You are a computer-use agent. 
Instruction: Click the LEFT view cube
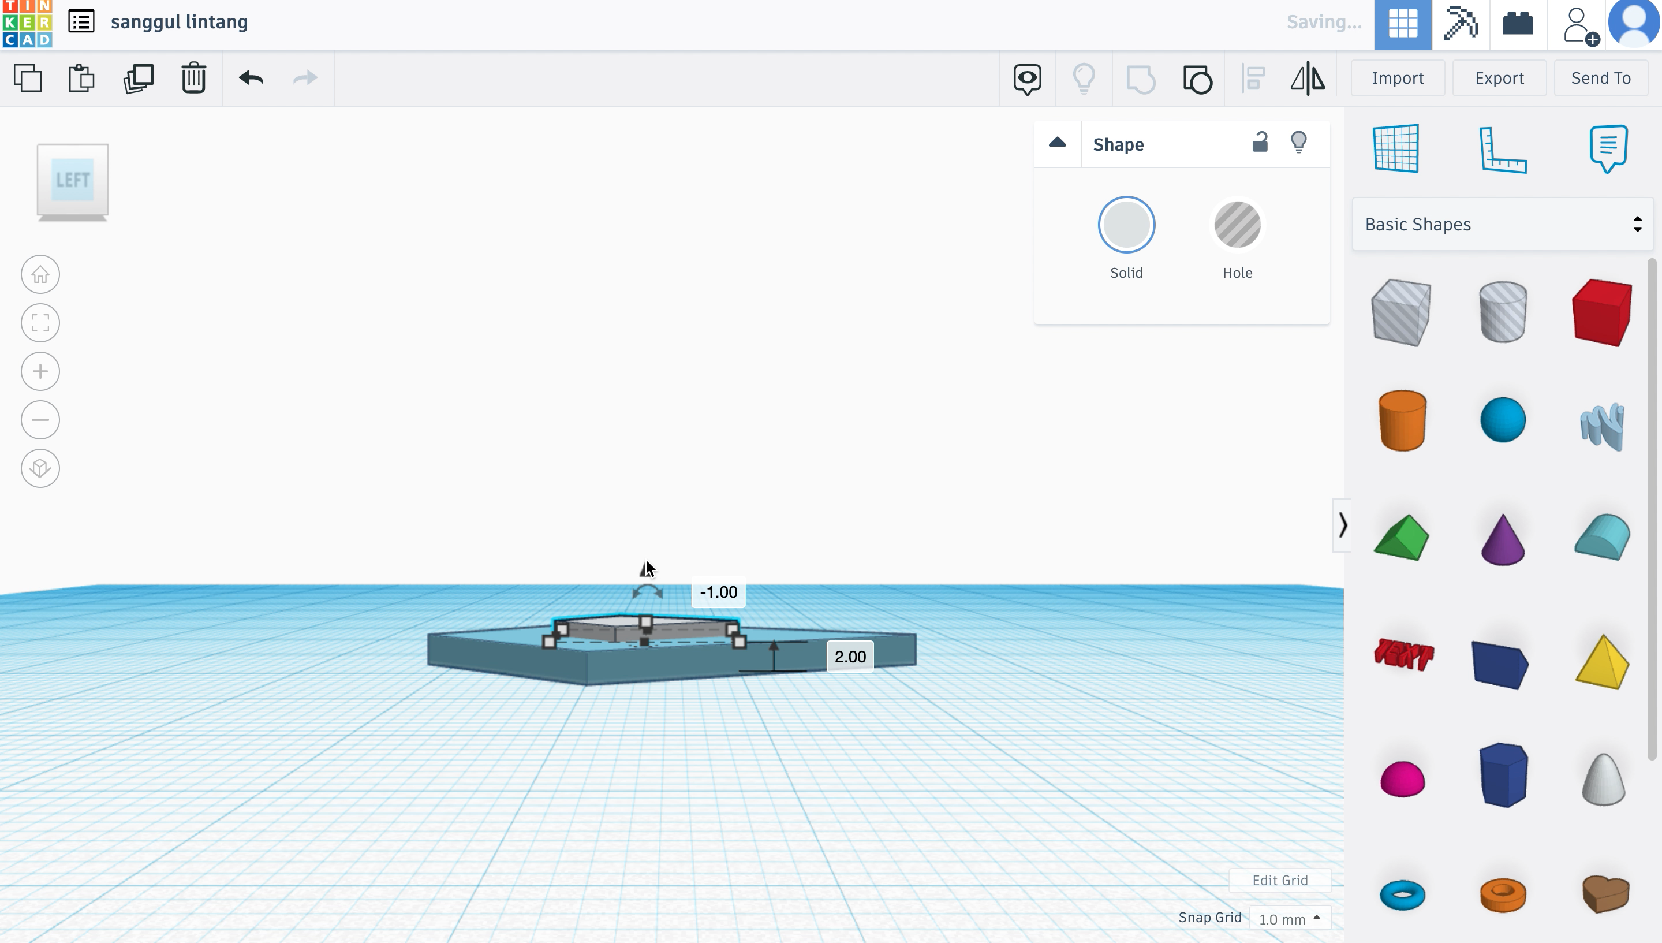73,181
